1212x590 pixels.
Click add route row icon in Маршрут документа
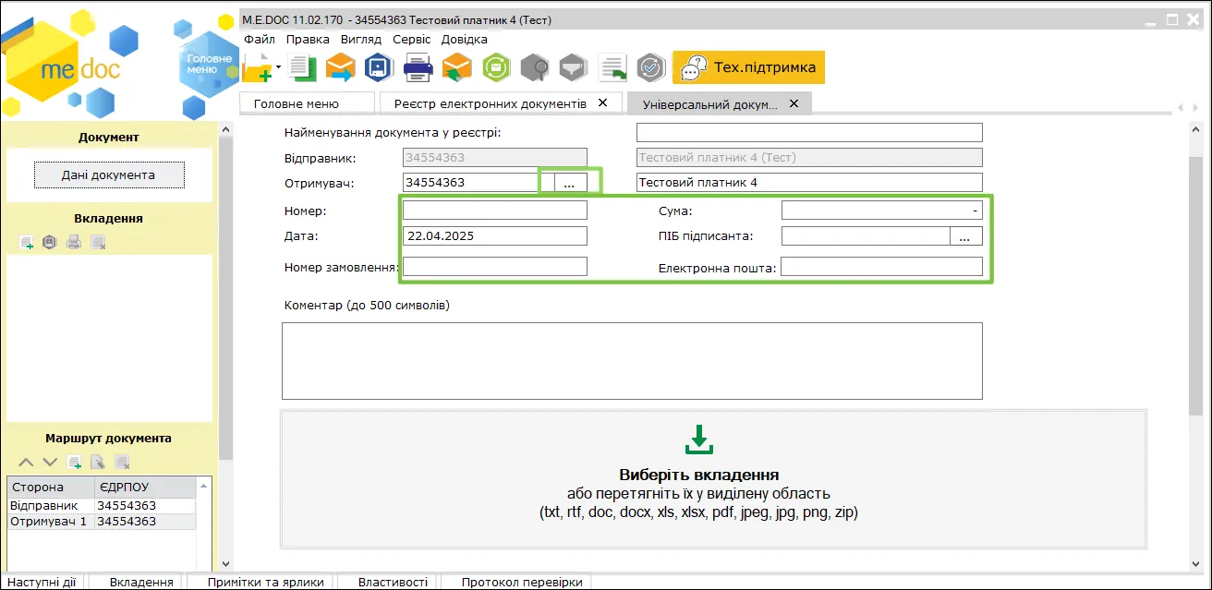(x=74, y=462)
